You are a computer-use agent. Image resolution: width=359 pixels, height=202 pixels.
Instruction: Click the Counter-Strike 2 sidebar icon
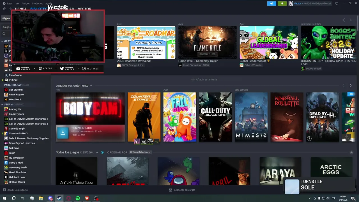tap(6, 134)
